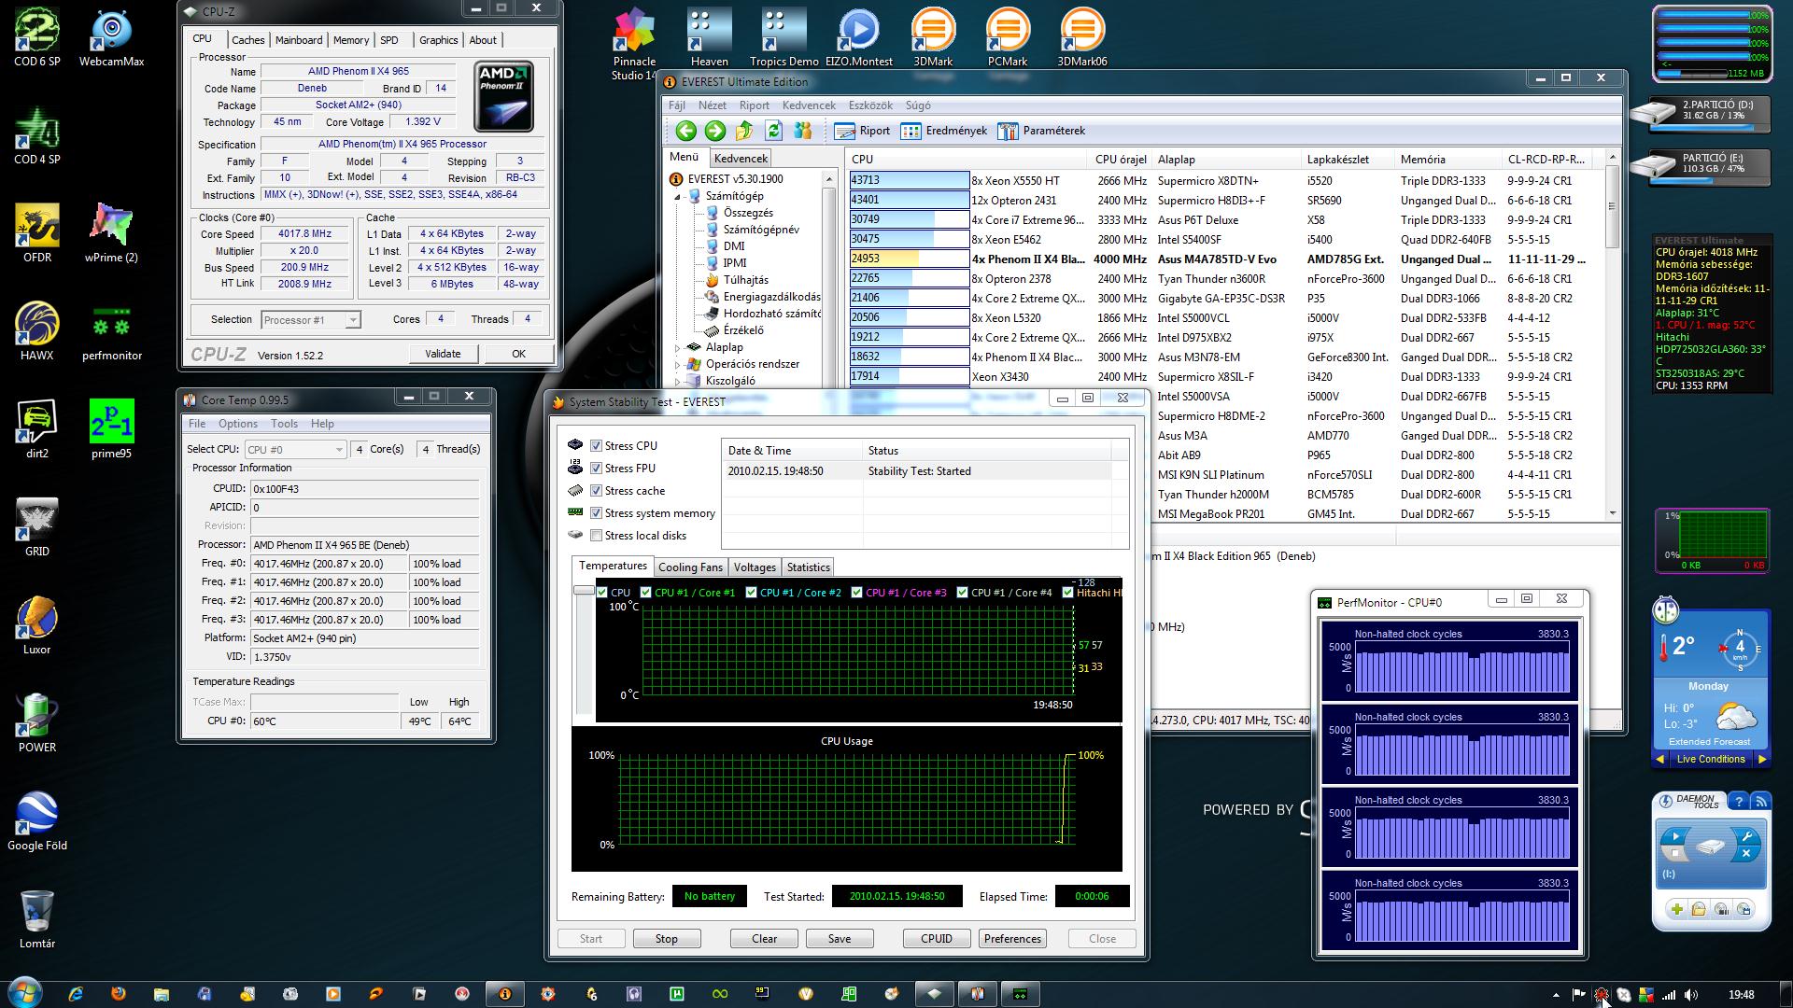1793x1008 pixels.
Task: Open HAWX desktop shortcut
Action: tap(37, 332)
